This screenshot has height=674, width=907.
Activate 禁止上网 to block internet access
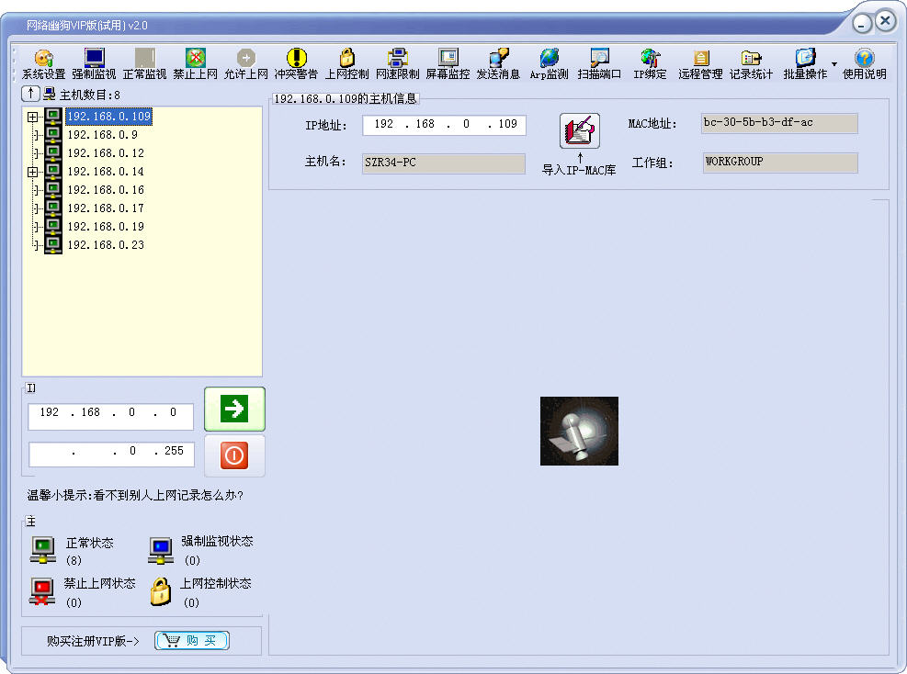coord(195,62)
